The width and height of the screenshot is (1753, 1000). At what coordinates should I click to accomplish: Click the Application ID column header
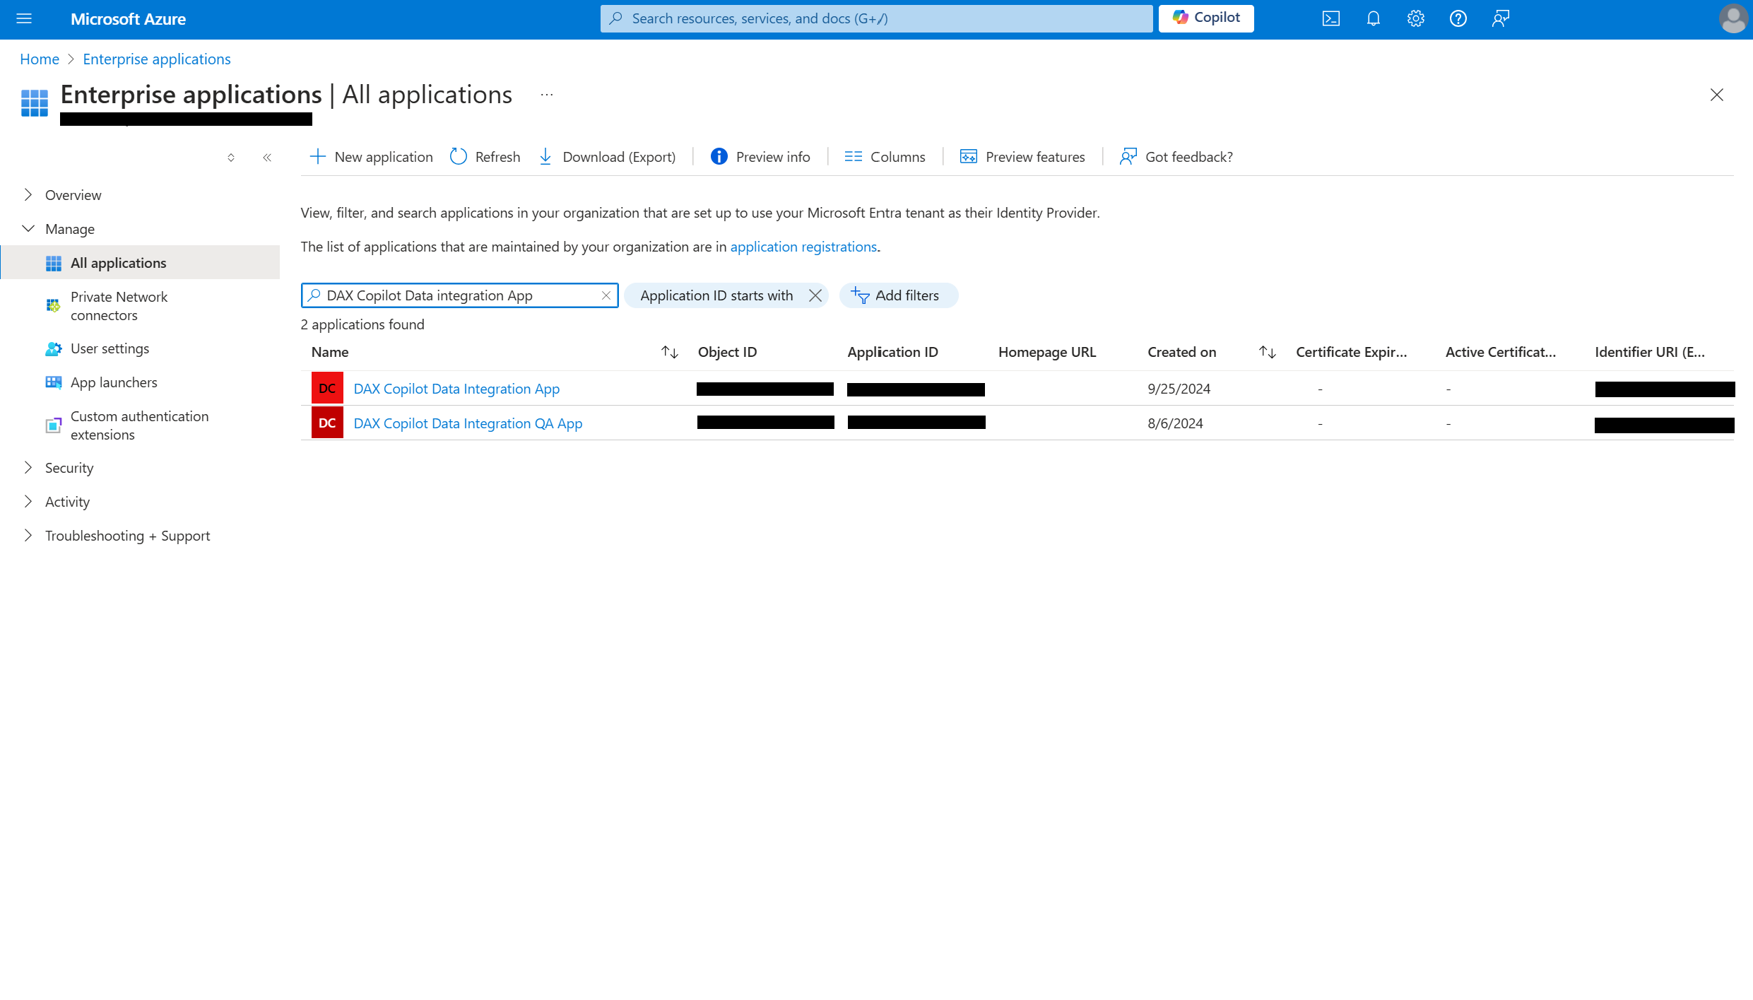pyautogui.click(x=892, y=352)
